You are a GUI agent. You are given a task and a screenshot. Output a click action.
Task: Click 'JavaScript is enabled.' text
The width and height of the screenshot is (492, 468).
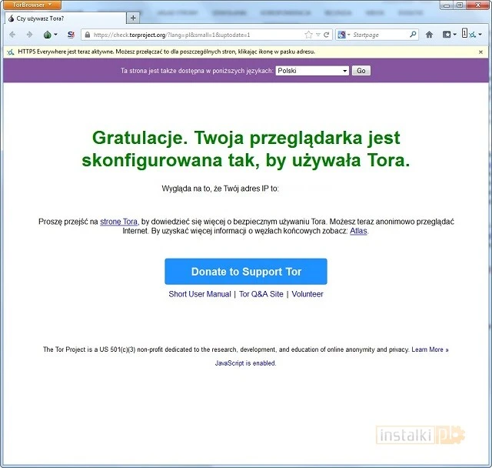coord(245,363)
